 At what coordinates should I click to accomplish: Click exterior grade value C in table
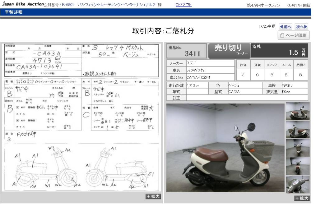click(x=257, y=75)
